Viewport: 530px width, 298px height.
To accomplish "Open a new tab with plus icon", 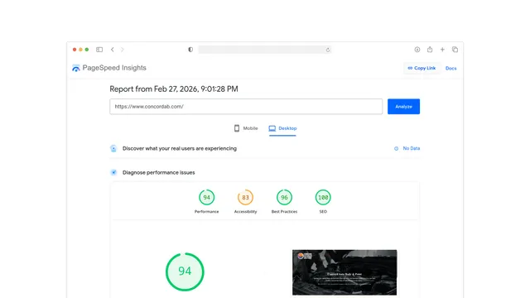I will point(442,50).
